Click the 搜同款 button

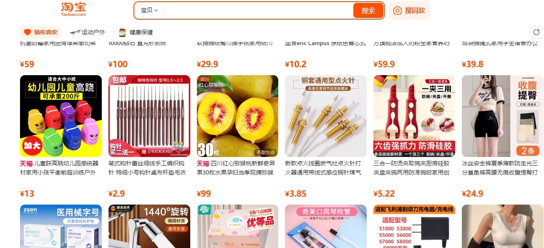pos(409,10)
